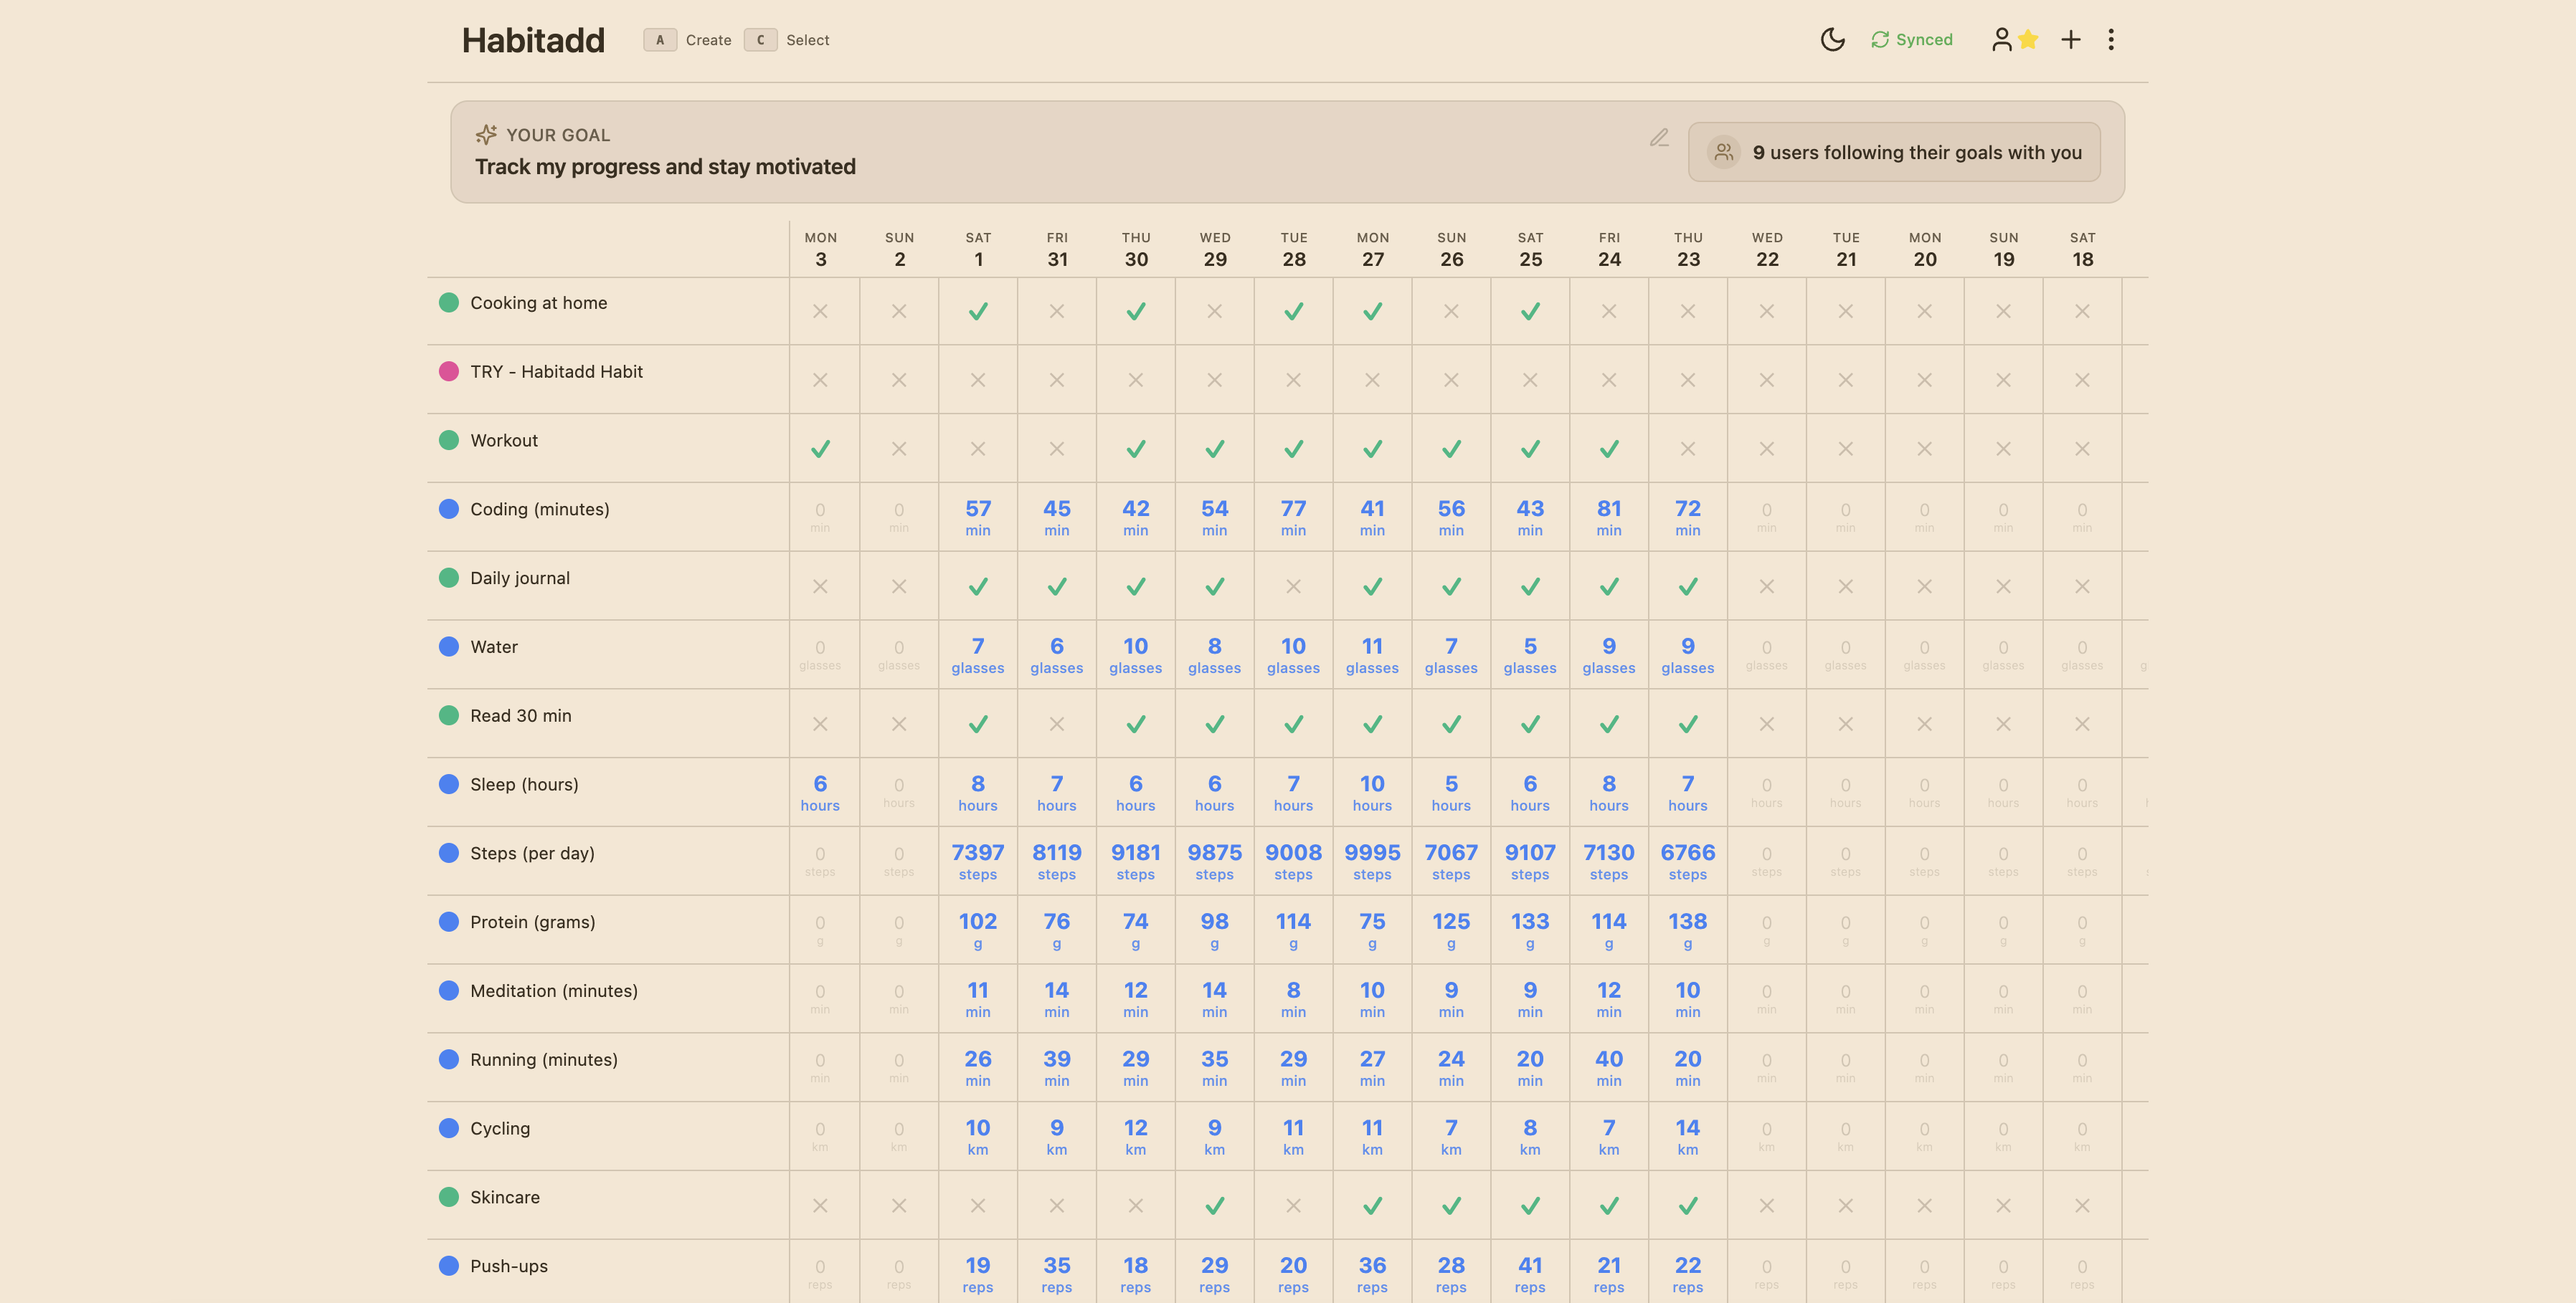The height and width of the screenshot is (1303, 2576).
Task: Select the SAT 1 column header
Action: click(977, 248)
